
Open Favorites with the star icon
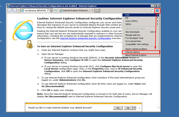tap(153, 11)
